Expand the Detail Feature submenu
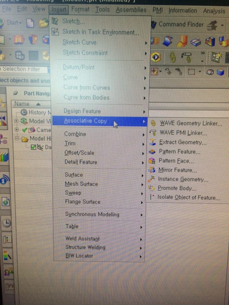The image size is (229, 305). click(x=99, y=162)
